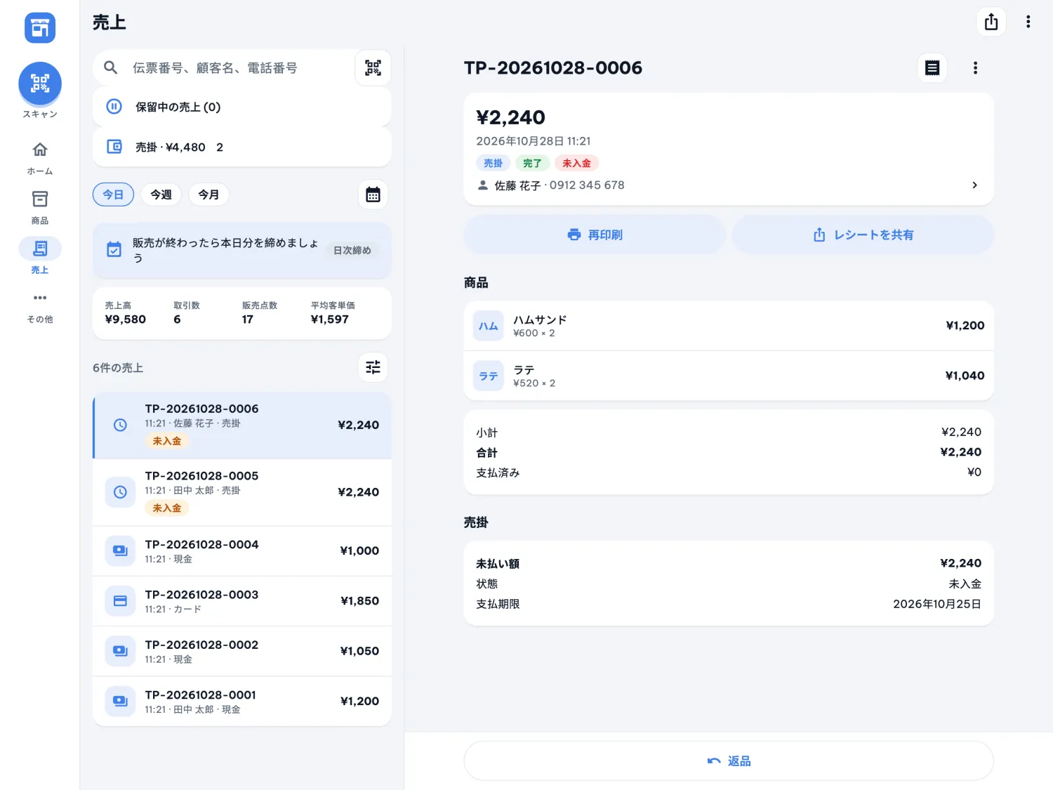Open 保留中の売上 (0) held sales
The width and height of the screenshot is (1053, 790).
click(x=242, y=107)
